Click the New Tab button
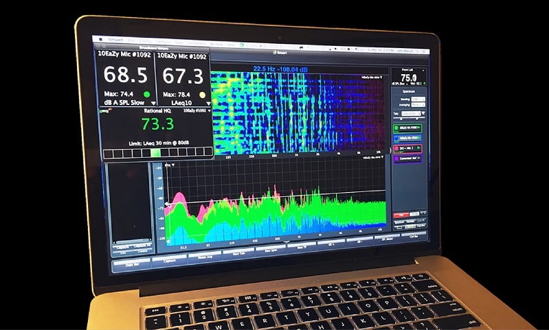Viewport: 549px width, 330px height. click(x=238, y=253)
